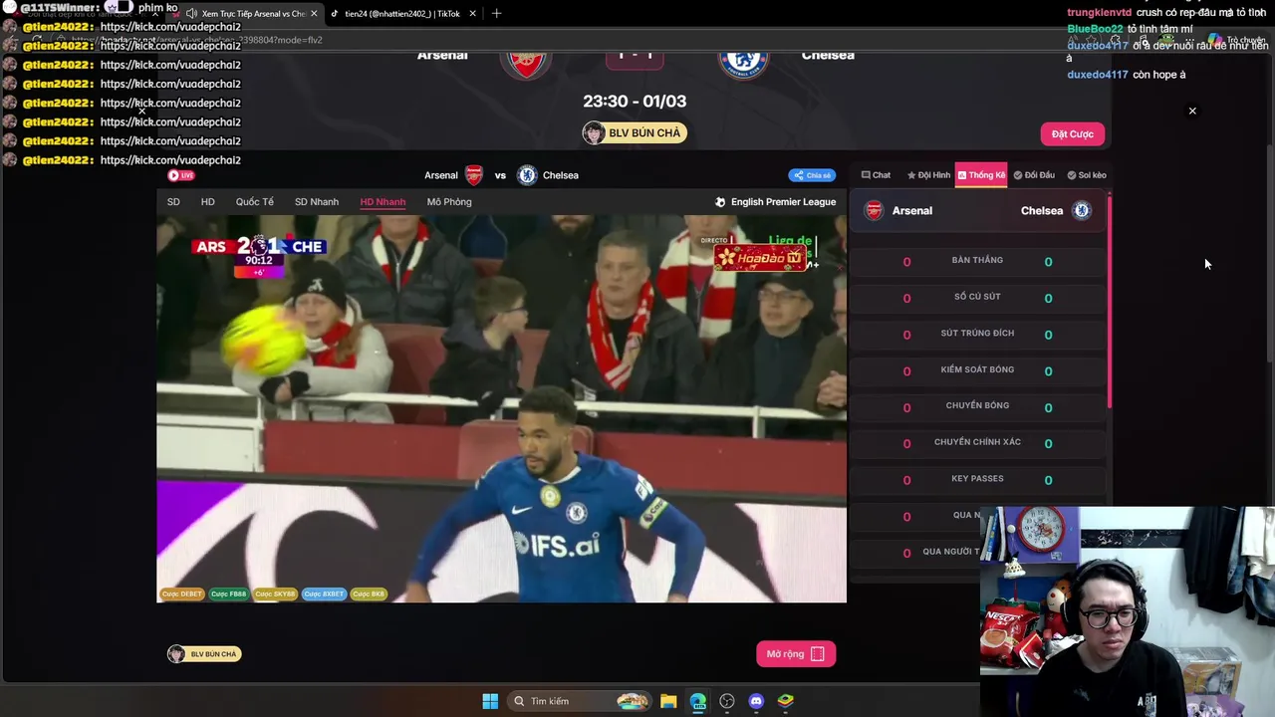Click the live match video player
The width and height of the screenshot is (1275, 717).
(x=501, y=408)
